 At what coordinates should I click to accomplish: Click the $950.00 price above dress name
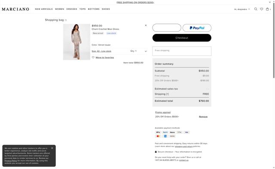pyautogui.click(x=97, y=26)
